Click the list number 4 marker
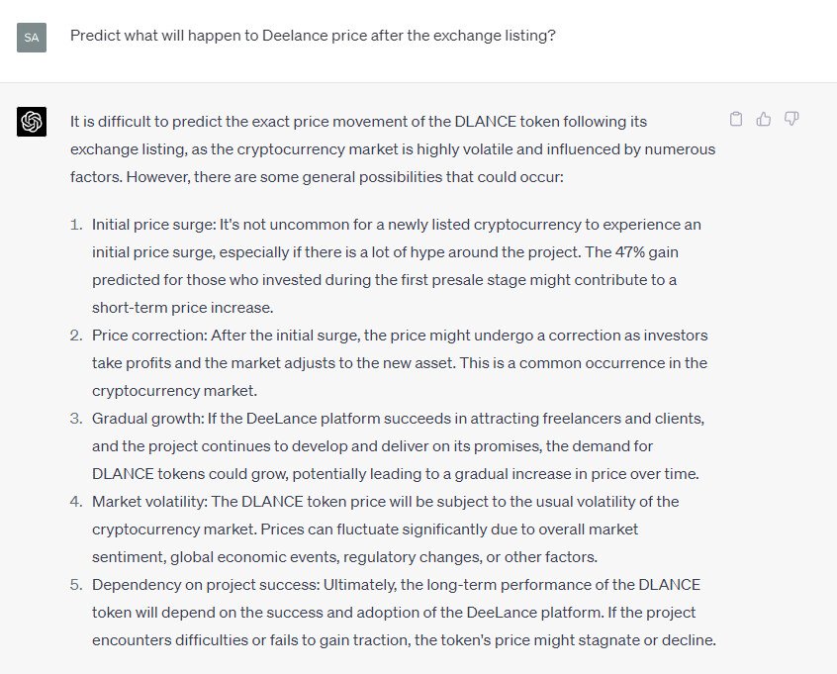This screenshot has width=837, height=674. 76,502
